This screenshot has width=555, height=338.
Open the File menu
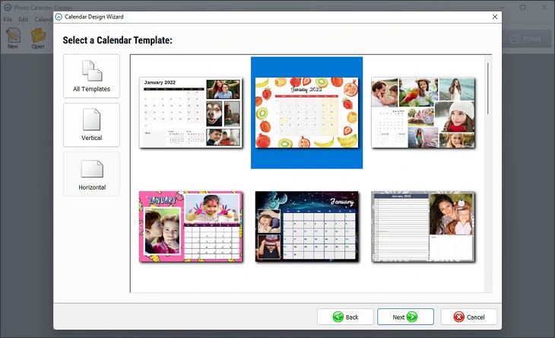click(8, 19)
